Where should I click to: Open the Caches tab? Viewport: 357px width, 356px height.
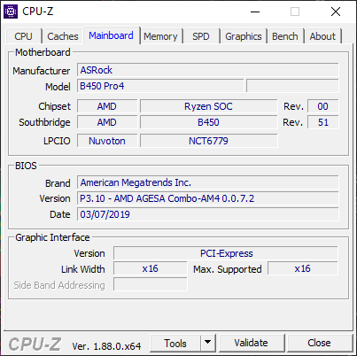click(x=63, y=36)
